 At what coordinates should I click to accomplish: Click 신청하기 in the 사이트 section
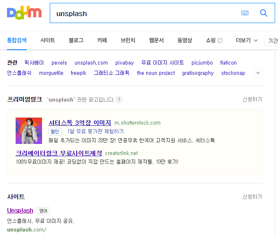pos(252,197)
